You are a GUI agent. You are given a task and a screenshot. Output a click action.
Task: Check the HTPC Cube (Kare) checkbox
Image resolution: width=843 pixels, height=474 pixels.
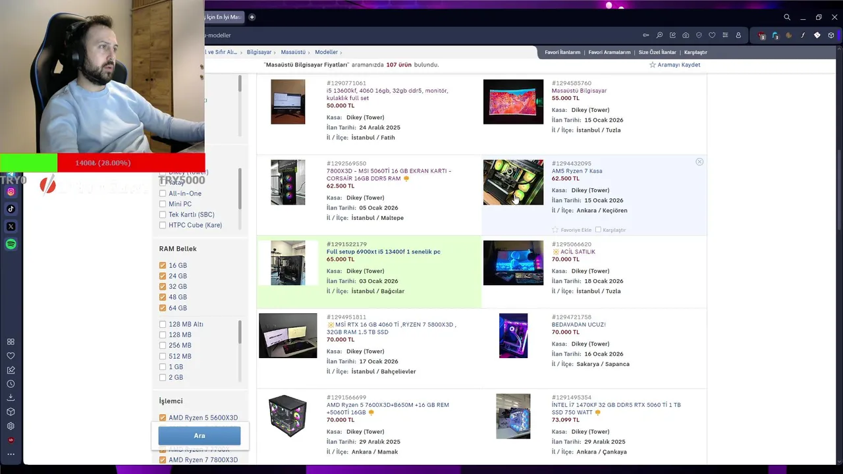tap(163, 225)
